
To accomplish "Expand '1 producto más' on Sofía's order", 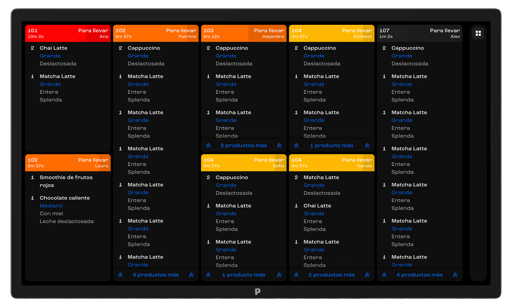I will point(244,275).
